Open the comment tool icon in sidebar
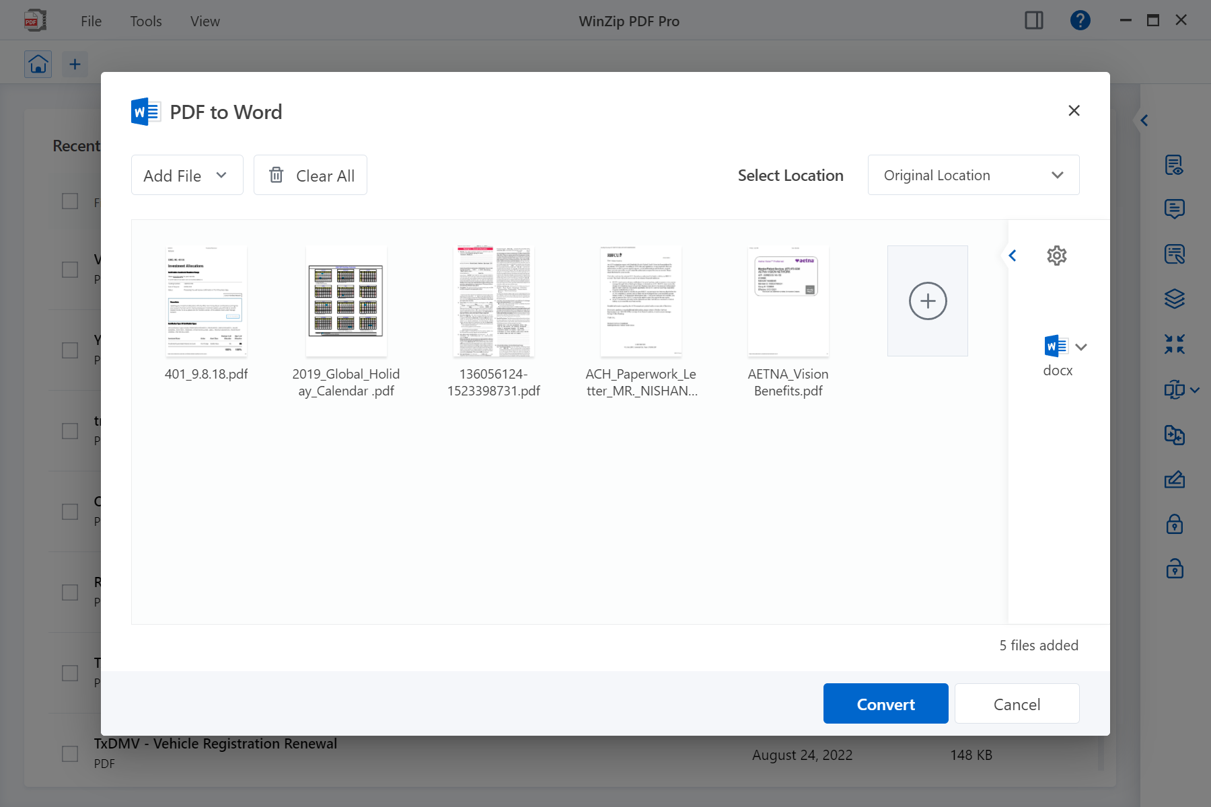The height and width of the screenshot is (807, 1211). (1175, 209)
